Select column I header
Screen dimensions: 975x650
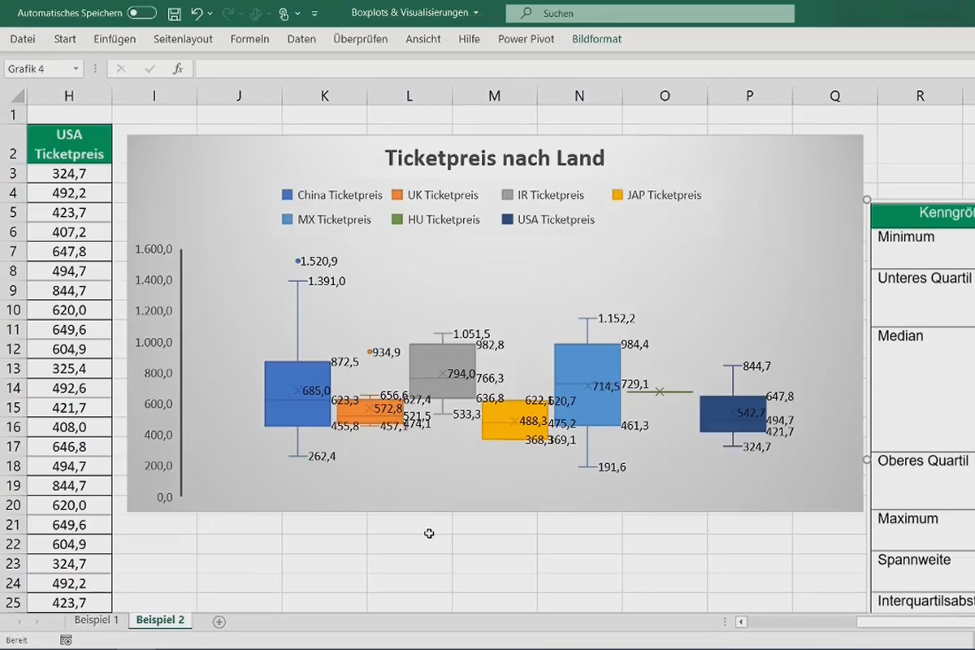[x=154, y=96]
